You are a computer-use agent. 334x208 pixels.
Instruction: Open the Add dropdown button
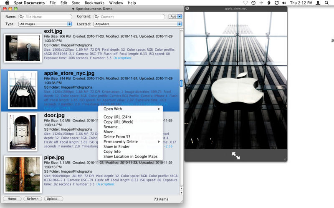(175, 16)
